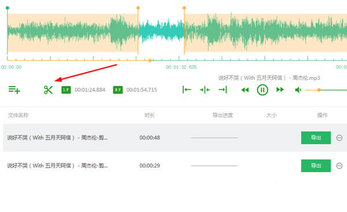This screenshot has height=212, width=347.
Task: Click the left point time 00:01:24.884
Action: point(90,90)
